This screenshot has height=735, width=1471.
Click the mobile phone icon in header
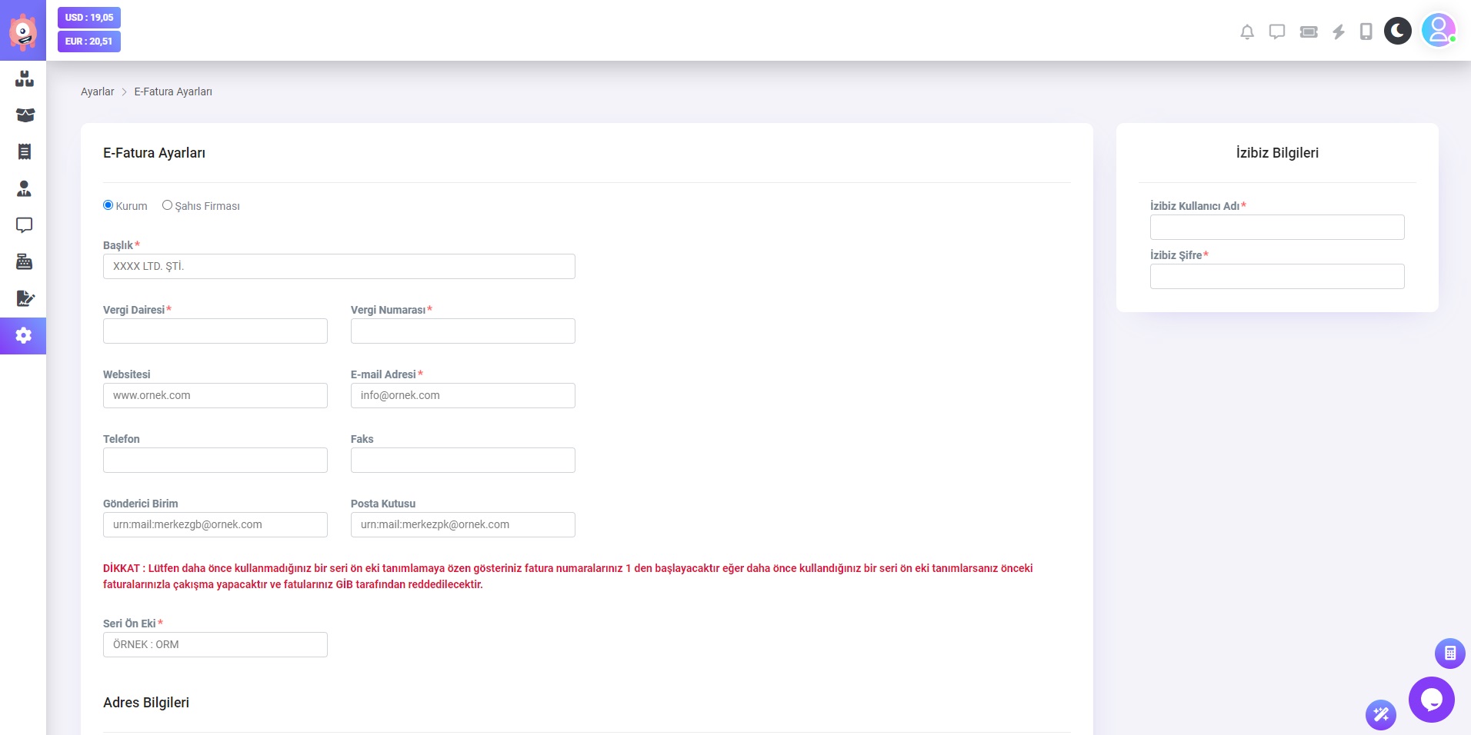point(1366,32)
